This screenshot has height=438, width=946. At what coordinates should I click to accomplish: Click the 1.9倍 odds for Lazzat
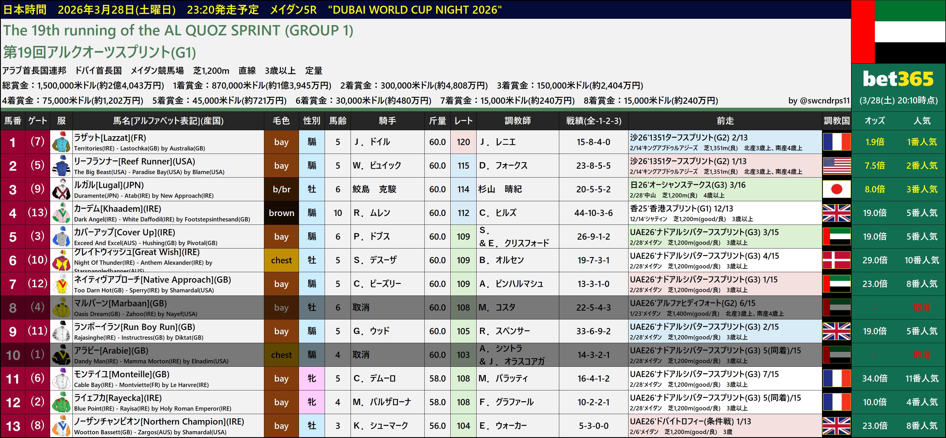click(x=874, y=142)
